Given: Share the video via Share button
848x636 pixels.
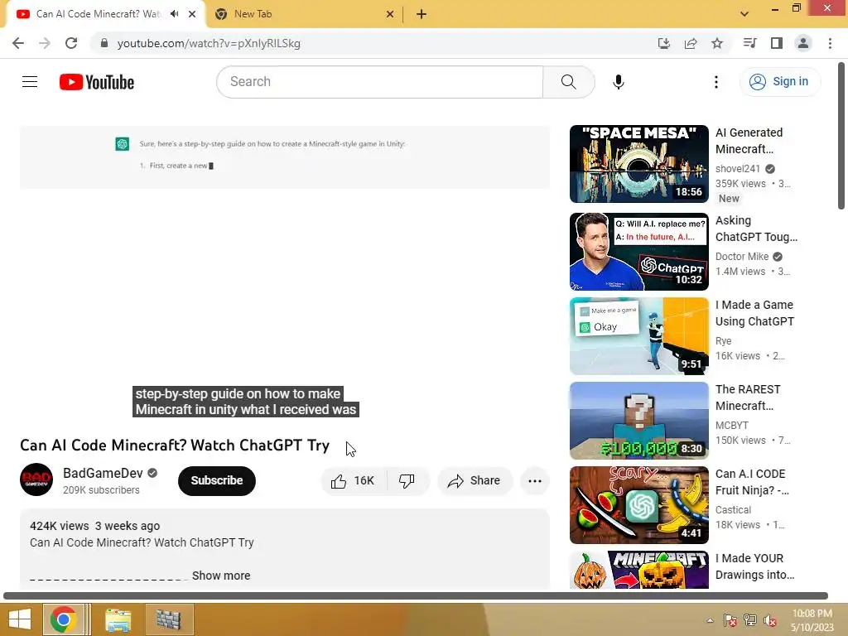Looking at the screenshot, I should pyautogui.click(x=475, y=481).
